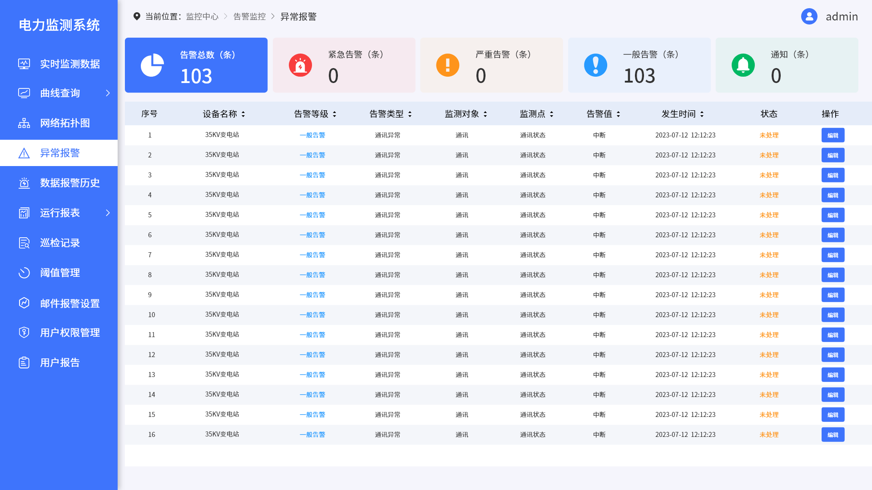This screenshot has height=490, width=872.
Task: Open 实时监测数据 in sidebar menu
Action: point(69,64)
